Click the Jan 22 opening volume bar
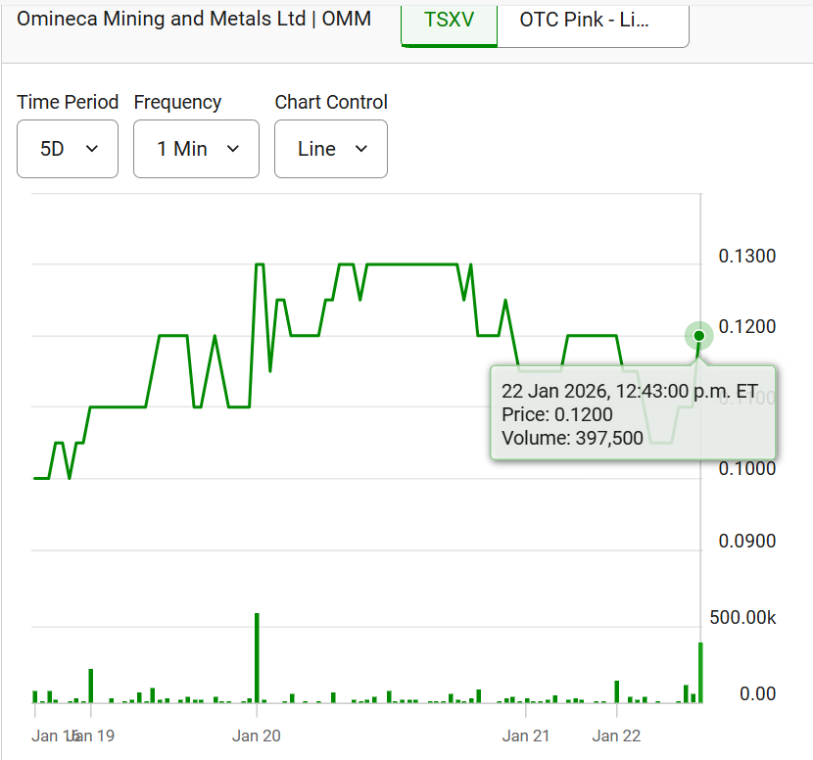Image resolution: width=813 pixels, height=760 pixels. [x=617, y=691]
